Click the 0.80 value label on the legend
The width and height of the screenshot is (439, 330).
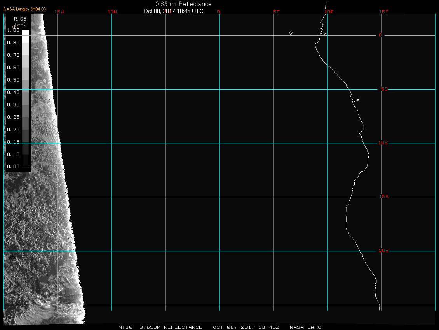pos(13,43)
